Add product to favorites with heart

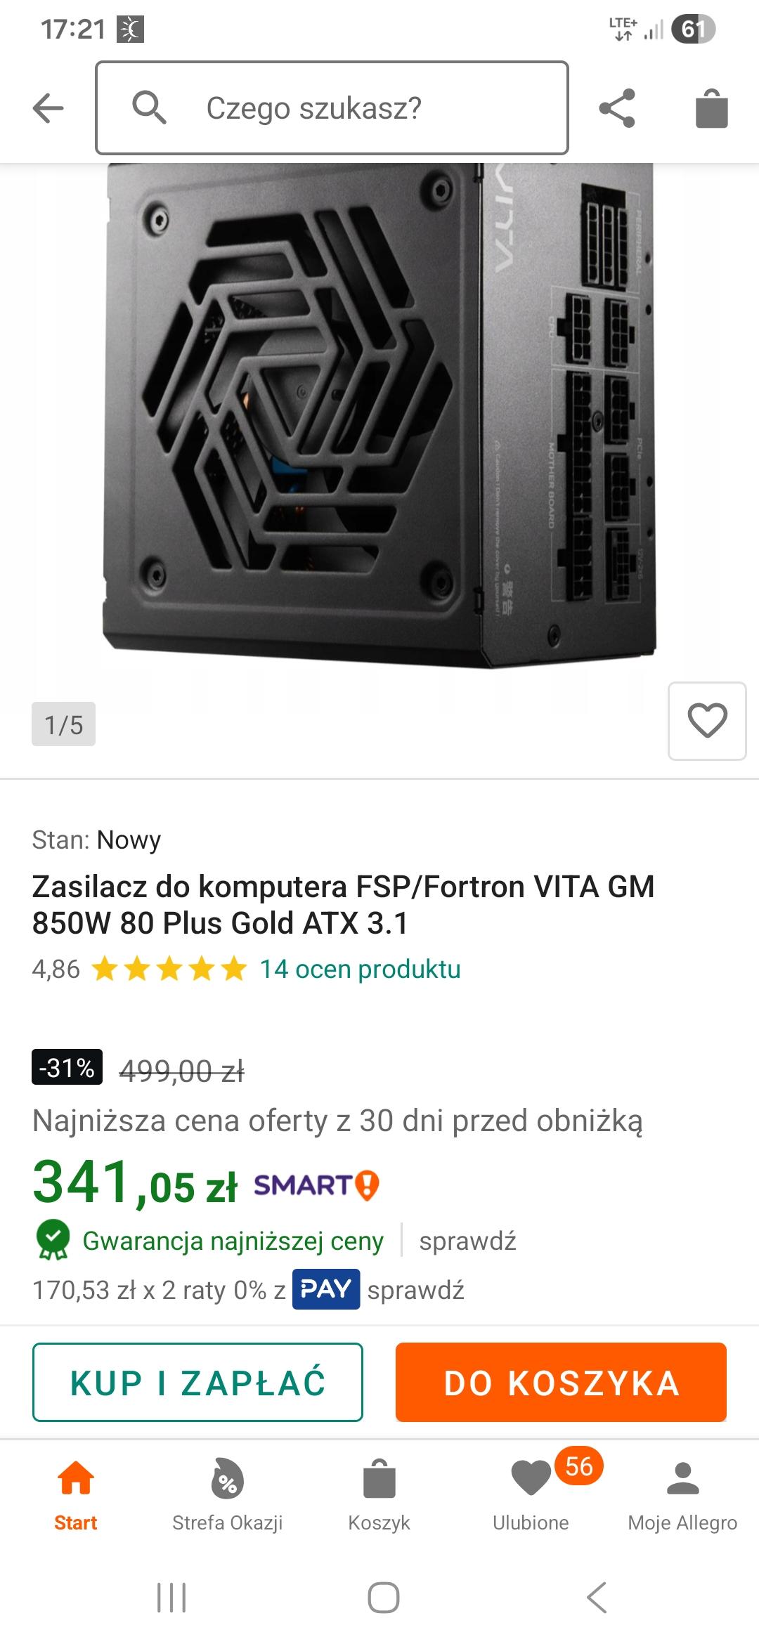pos(706,720)
